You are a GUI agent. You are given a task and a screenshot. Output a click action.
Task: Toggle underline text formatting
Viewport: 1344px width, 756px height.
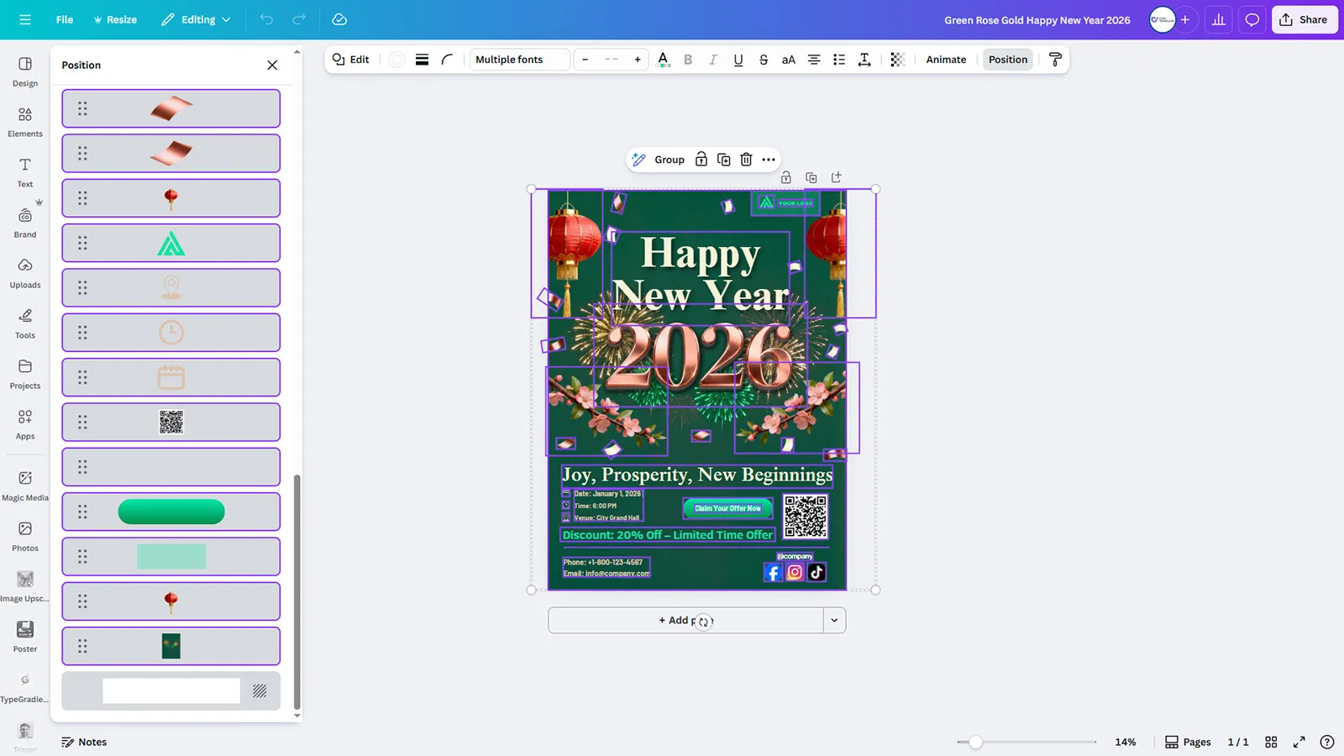click(738, 60)
